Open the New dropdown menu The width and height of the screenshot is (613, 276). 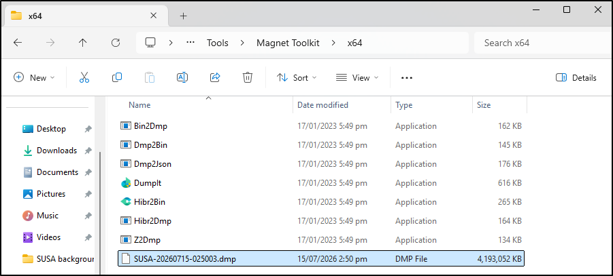tap(34, 77)
